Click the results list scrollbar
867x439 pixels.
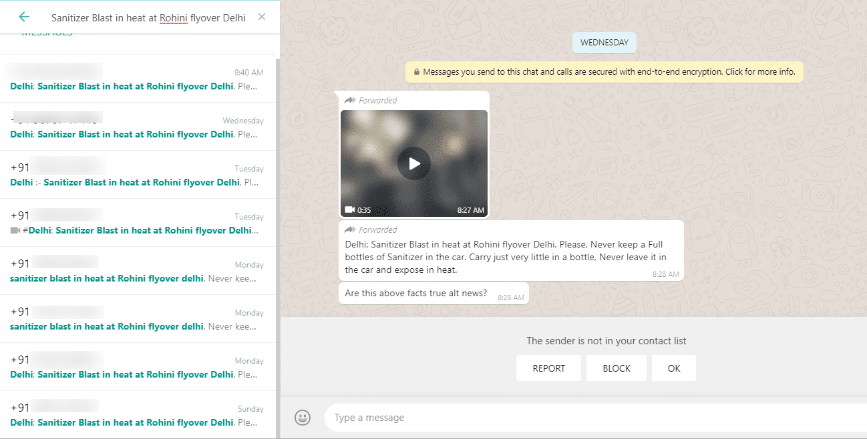click(x=278, y=247)
